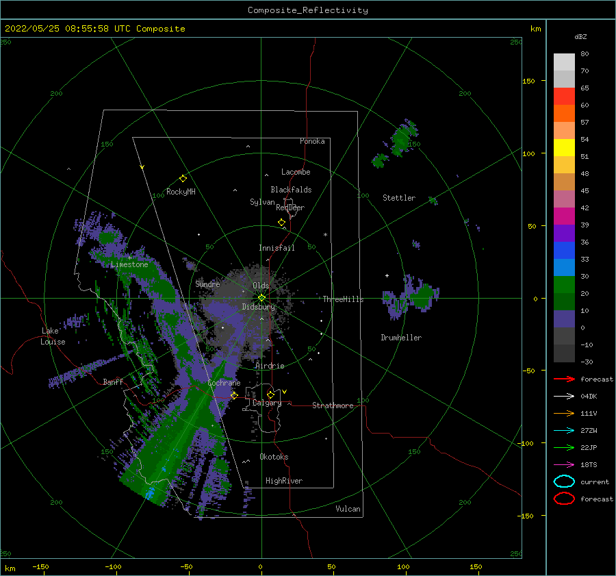Click the Innisfail town label
The width and height of the screenshot is (616, 576).
tap(277, 248)
